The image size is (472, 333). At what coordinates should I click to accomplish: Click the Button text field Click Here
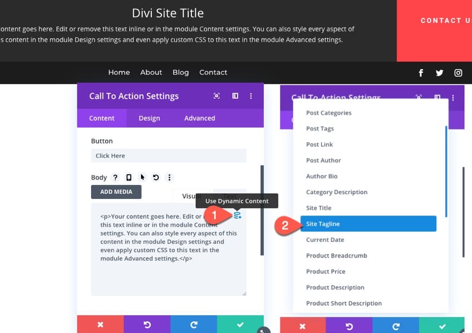(168, 156)
